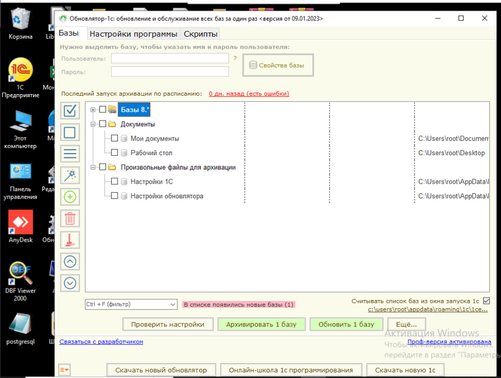Screen dimensions: 501x378
Task: Select the Мои документы tree row label
Action: click(155, 138)
